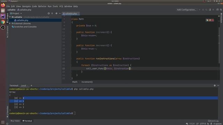Open Terminal panel gear settings

pyautogui.click(x=215, y=85)
